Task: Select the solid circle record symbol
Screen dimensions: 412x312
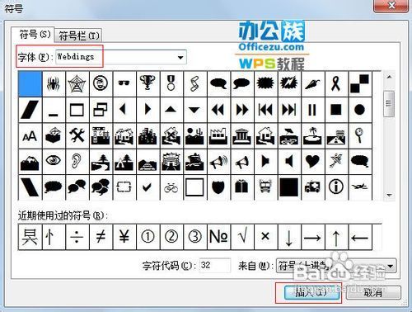Action: point(359,110)
